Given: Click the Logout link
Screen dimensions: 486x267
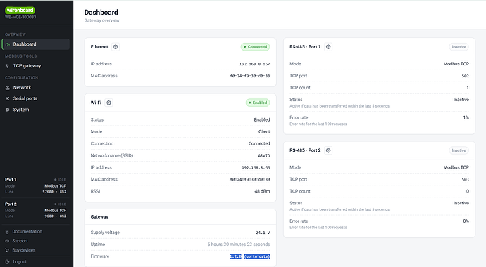Looking at the screenshot, I should tap(20, 262).
